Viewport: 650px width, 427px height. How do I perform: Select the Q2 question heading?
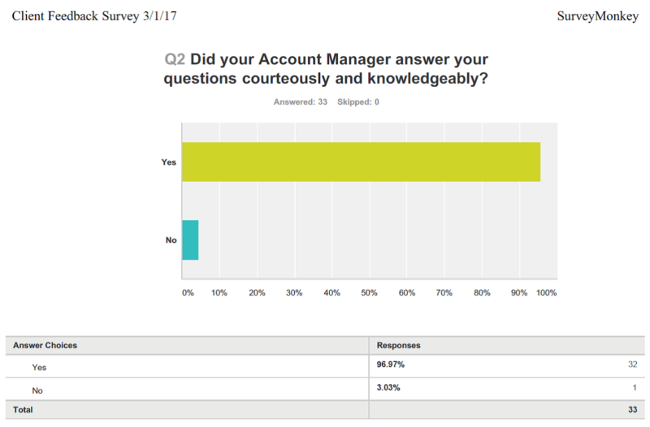click(x=326, y=69)
